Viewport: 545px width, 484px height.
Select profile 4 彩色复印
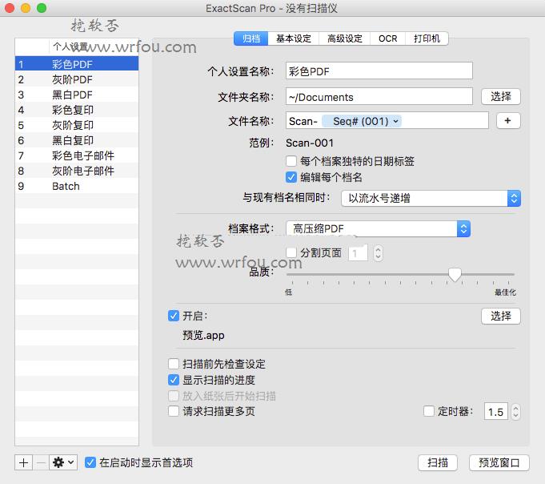tap(77, 110)
